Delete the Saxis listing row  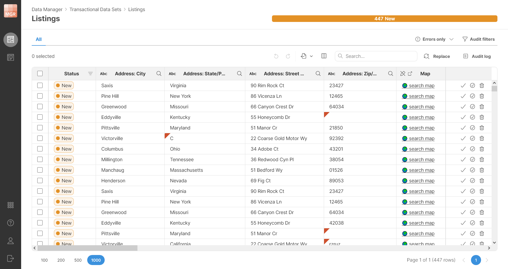[482, 85]
